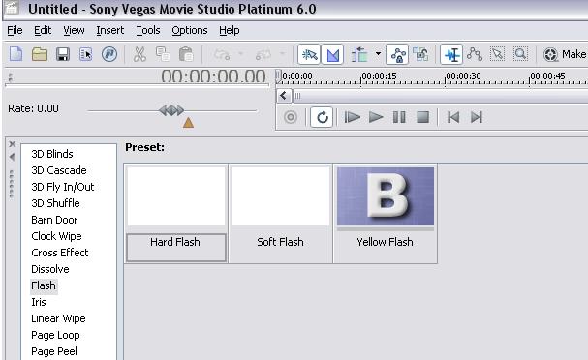Screen dimensions: 588x360
Task: Select Dissolve transition
Action: pos(50,269)
